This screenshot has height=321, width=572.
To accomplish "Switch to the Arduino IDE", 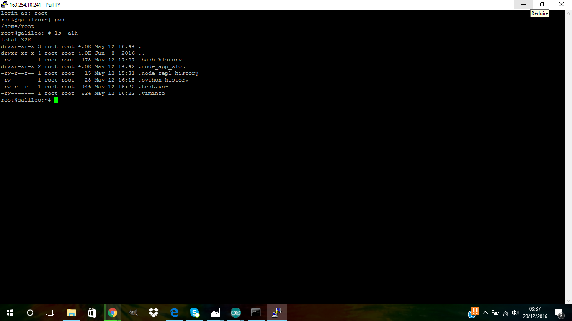I will (236, 313).
